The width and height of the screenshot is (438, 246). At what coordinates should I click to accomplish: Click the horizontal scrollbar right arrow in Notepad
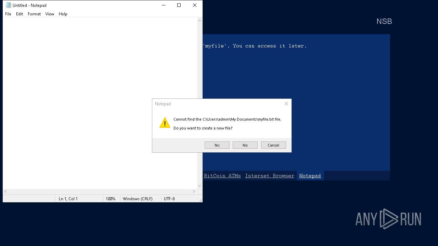point(194,192)
